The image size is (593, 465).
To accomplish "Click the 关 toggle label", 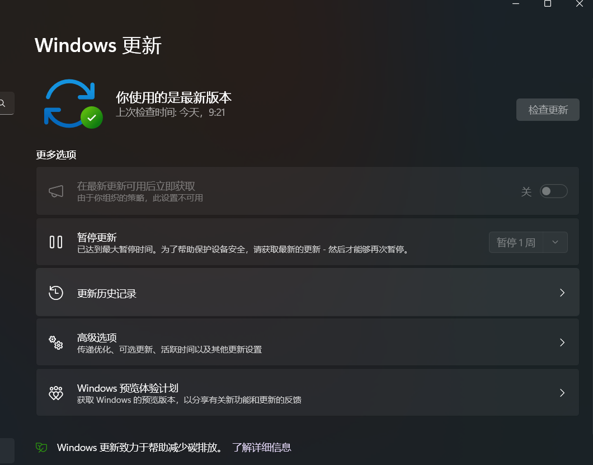I will (526, 191).
